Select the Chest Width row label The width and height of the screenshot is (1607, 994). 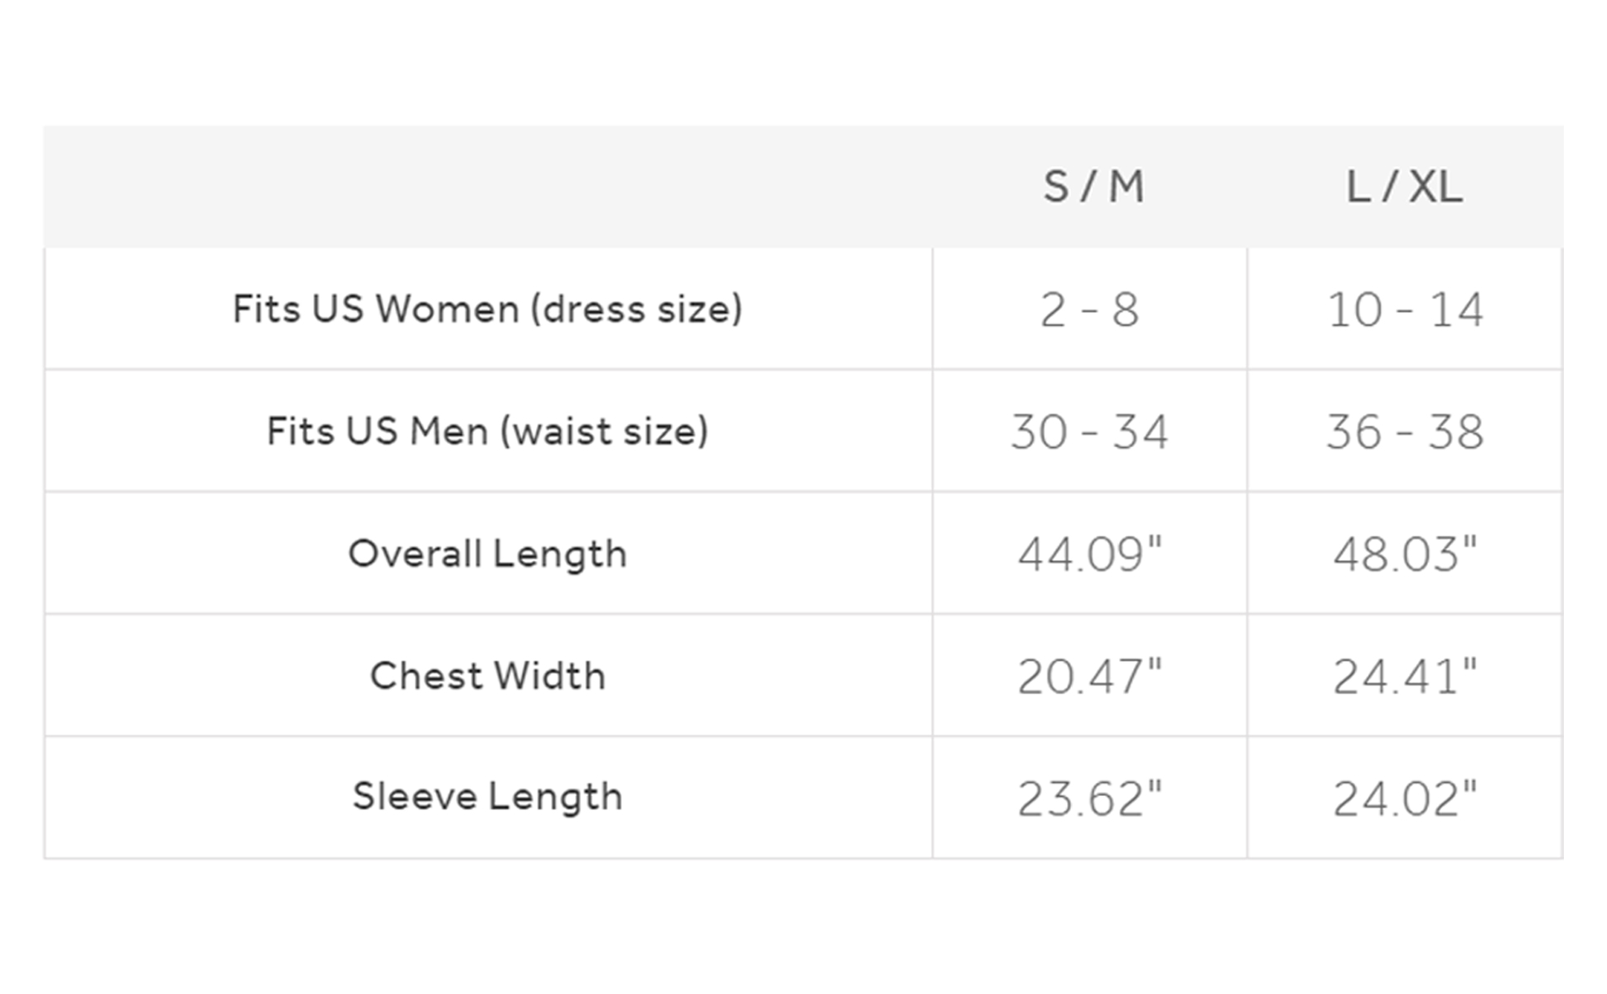click(x=487, y=675)
